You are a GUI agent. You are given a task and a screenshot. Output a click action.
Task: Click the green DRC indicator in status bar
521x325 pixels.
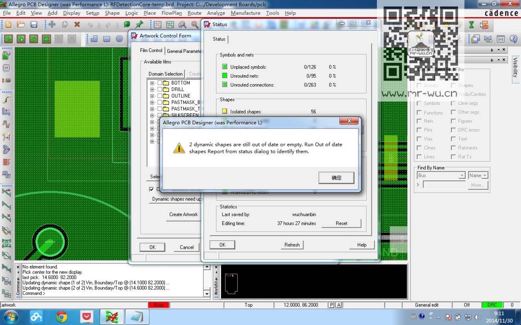click(x=492, y=305)
